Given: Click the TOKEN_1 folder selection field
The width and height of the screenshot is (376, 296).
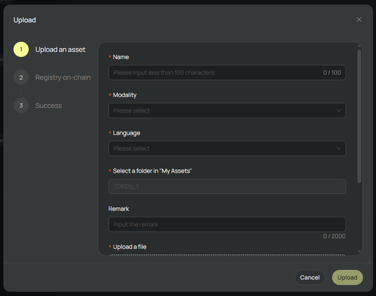Looking at the screenshot, I should click(x=227, y=186).
